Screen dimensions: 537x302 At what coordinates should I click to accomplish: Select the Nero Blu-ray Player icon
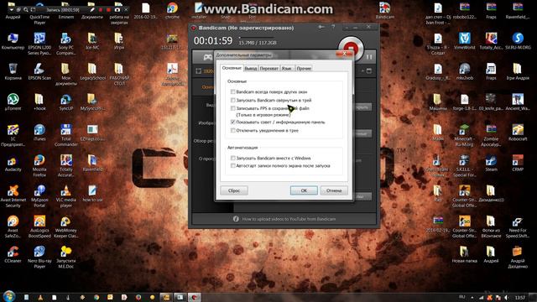pos(39,258)
